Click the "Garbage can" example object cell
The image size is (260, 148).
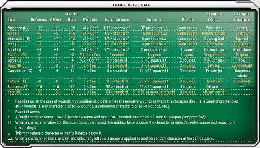[214, 49]
